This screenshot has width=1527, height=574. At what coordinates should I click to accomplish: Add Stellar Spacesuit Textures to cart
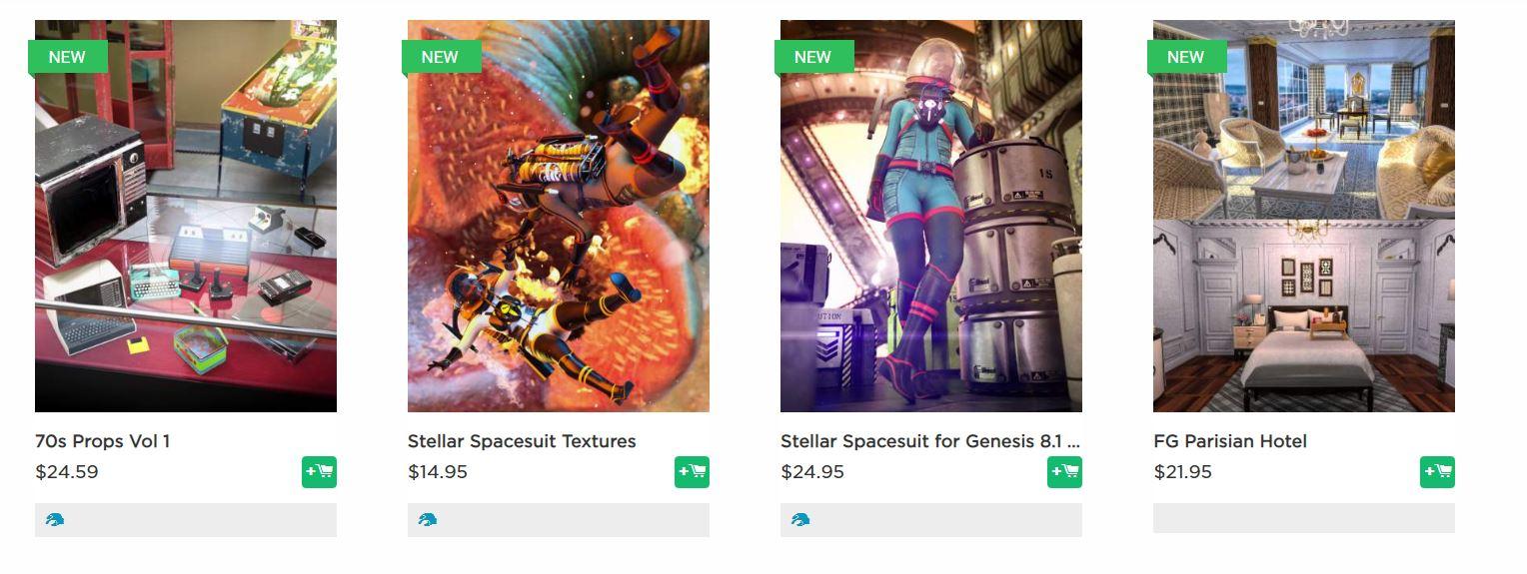[x=692, y=472]
